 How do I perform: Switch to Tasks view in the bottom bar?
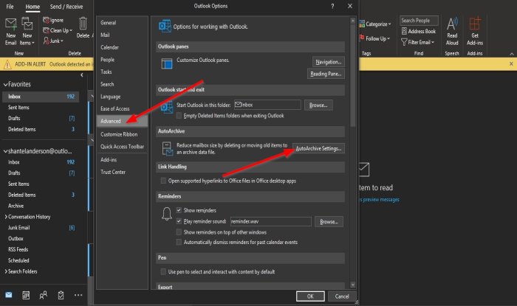point(61,295)
